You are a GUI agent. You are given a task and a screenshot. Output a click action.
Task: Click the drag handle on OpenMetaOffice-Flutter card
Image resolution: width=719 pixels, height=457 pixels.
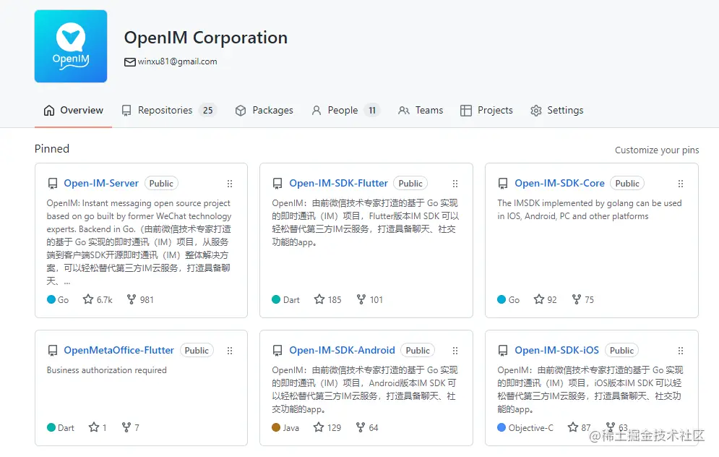coord(230,351)
